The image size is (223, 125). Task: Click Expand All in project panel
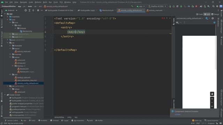(29, 10)
